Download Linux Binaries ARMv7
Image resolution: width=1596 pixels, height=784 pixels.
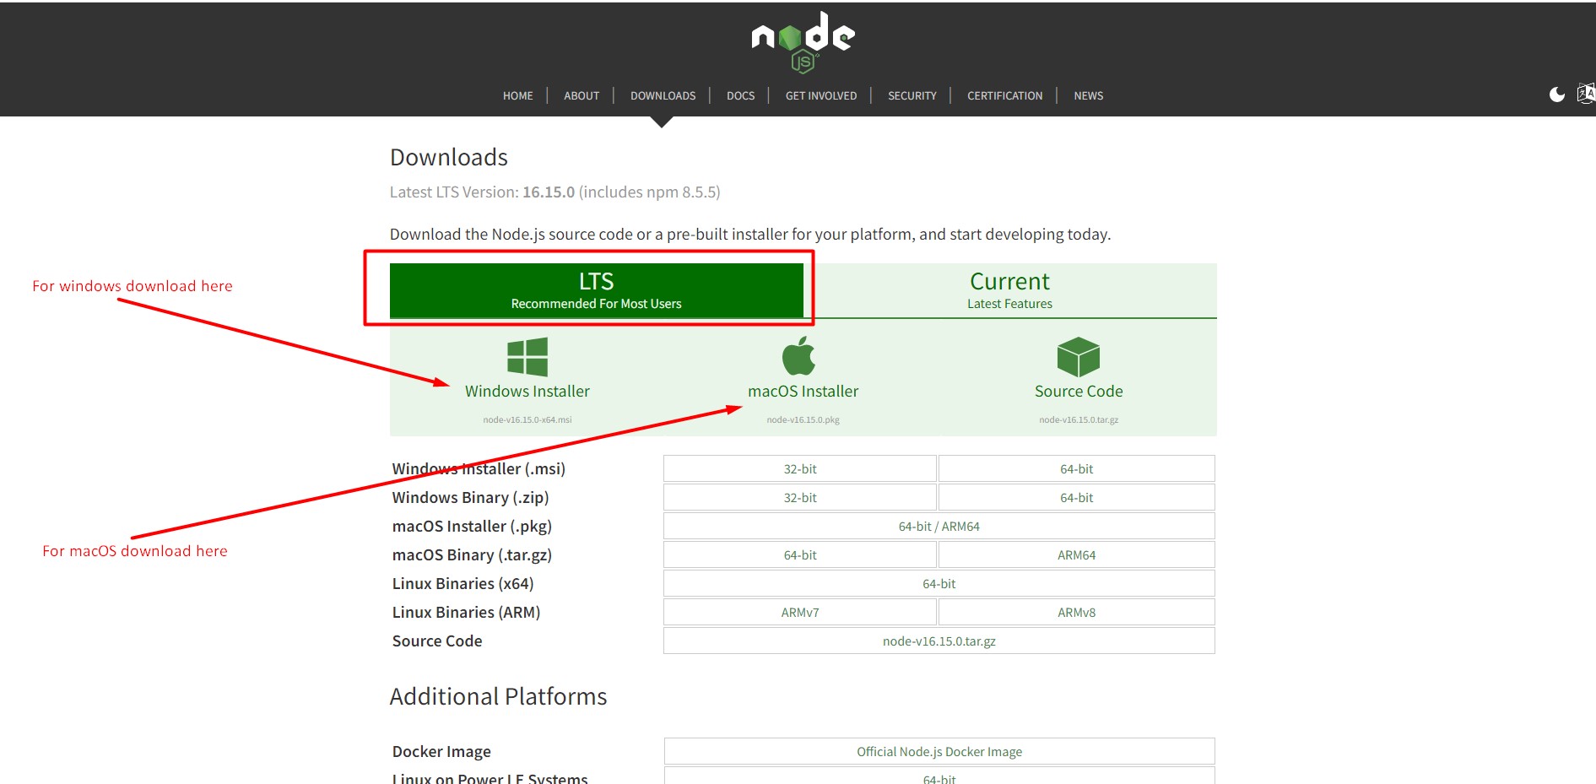tap(800, 612)
